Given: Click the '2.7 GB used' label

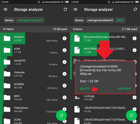Looking at the screenshot, I should tap(129, 29).
